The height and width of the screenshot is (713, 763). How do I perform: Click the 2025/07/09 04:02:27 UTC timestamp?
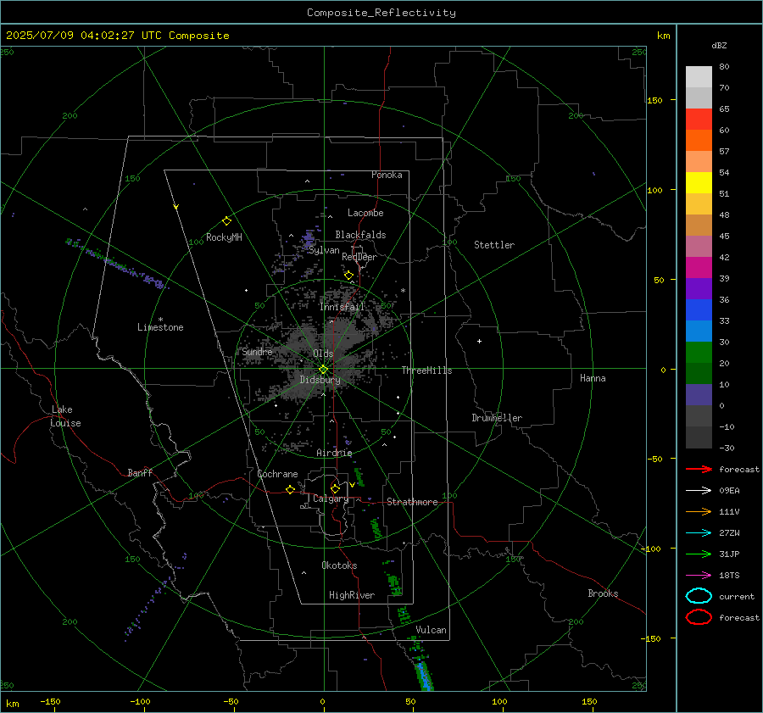pyautogui.click(x=117, y=36)
